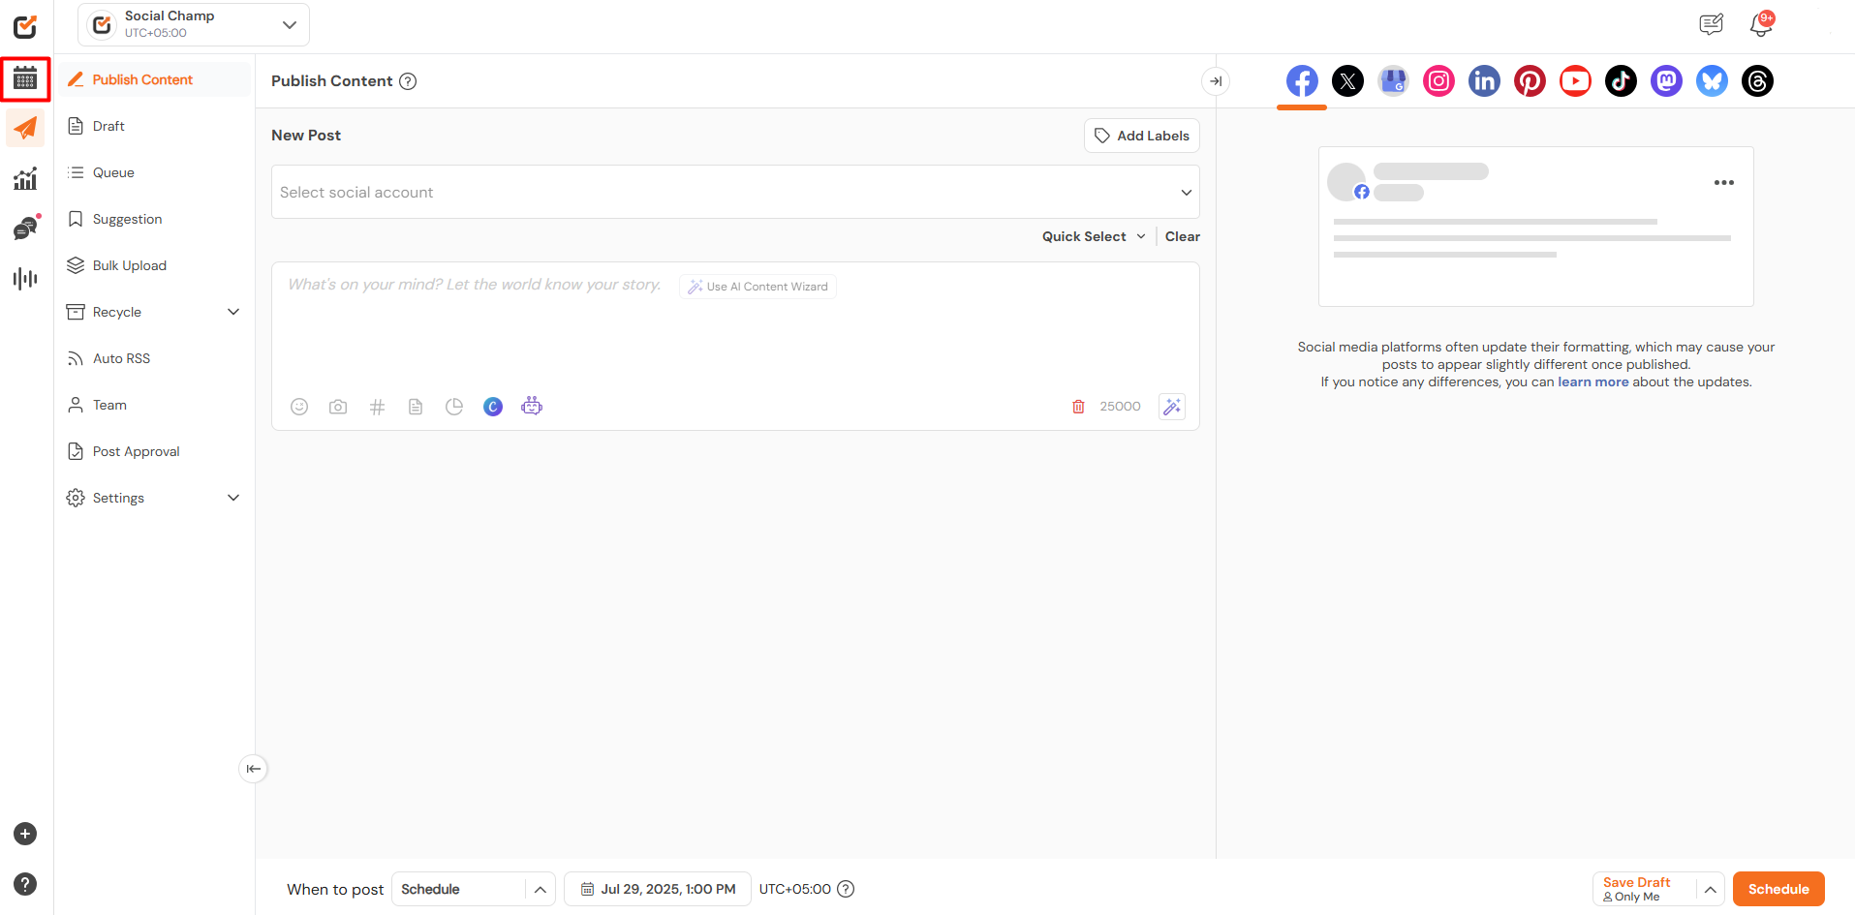Open the listening waveform icon
The height and width of the screenshot is (915, 1855).
point(26,279)
